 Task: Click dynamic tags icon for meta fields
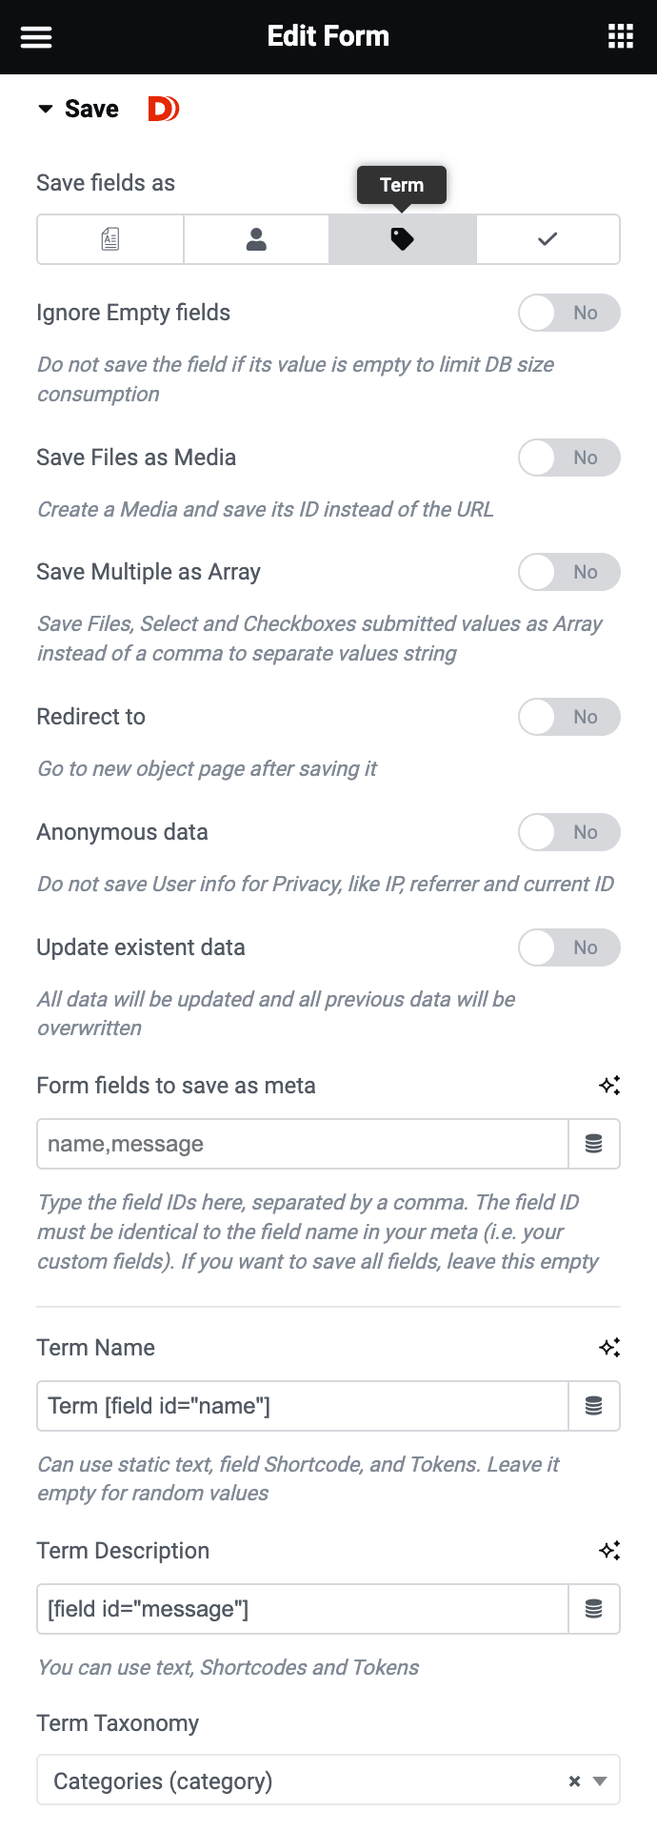click(594, 1144)
